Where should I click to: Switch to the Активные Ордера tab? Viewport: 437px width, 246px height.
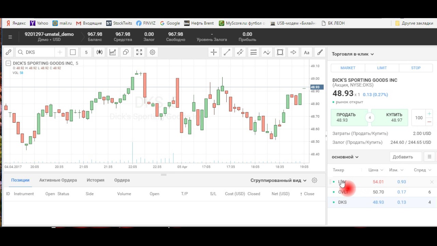(58, 180)
